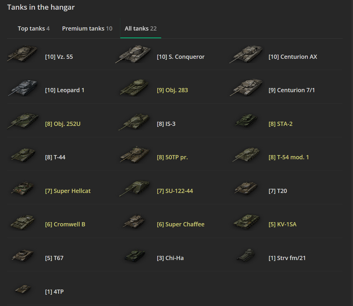Select the [8] Obj. 252U name

click(63, 124)
